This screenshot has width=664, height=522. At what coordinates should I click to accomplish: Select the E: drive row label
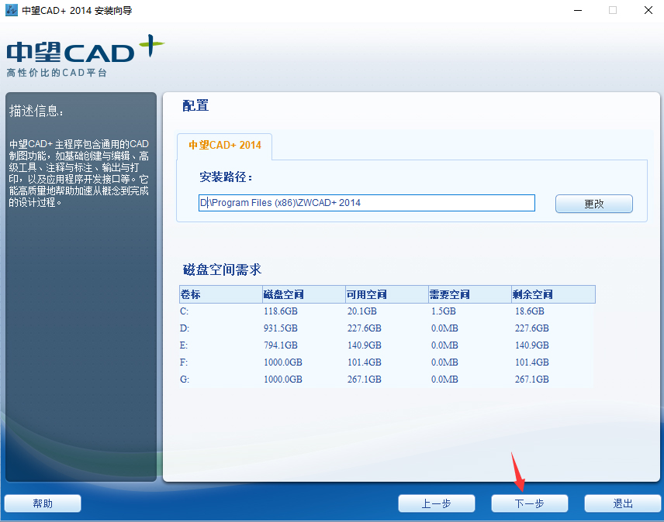tap(184, 345)
